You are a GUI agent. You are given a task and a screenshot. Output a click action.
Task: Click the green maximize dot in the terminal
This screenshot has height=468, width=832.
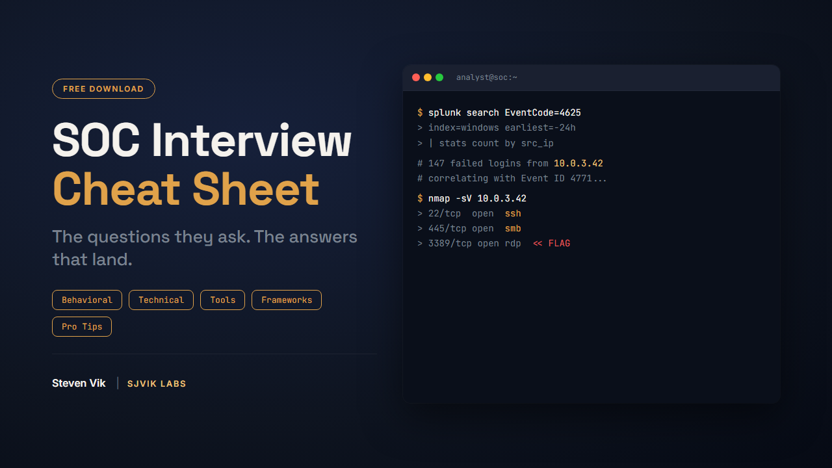[439, 77]
